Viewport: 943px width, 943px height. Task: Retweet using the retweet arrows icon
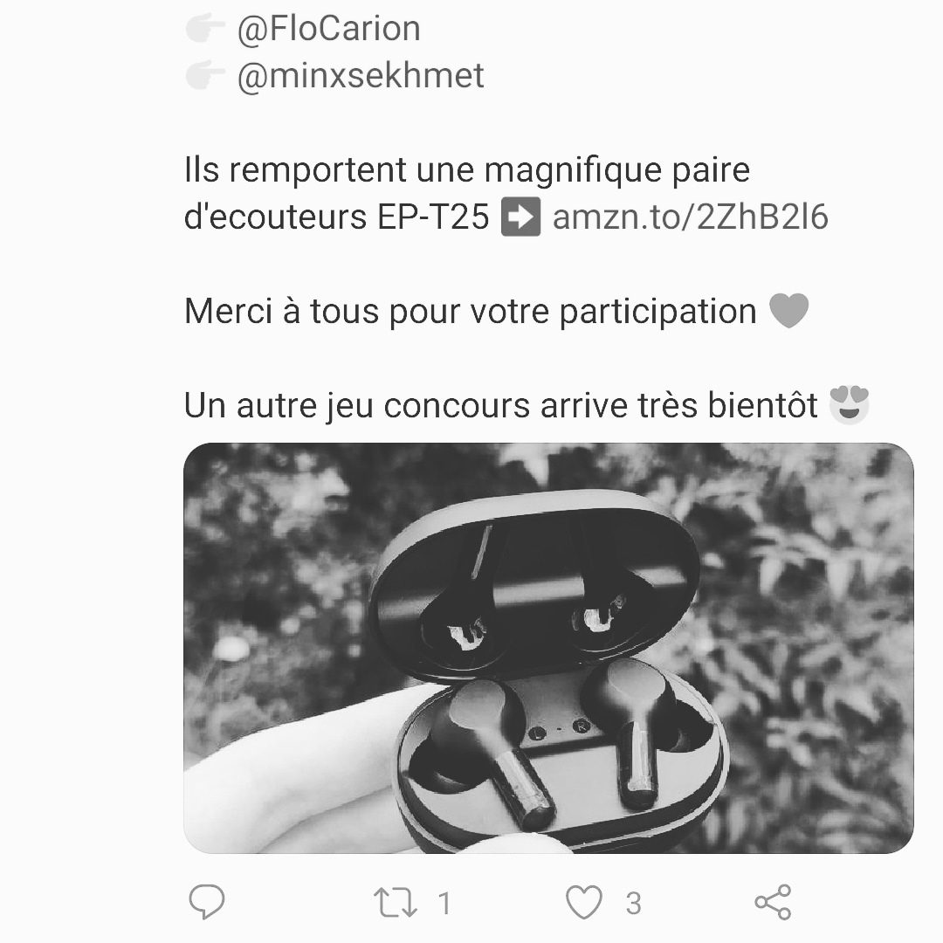(x=396, y=903)
